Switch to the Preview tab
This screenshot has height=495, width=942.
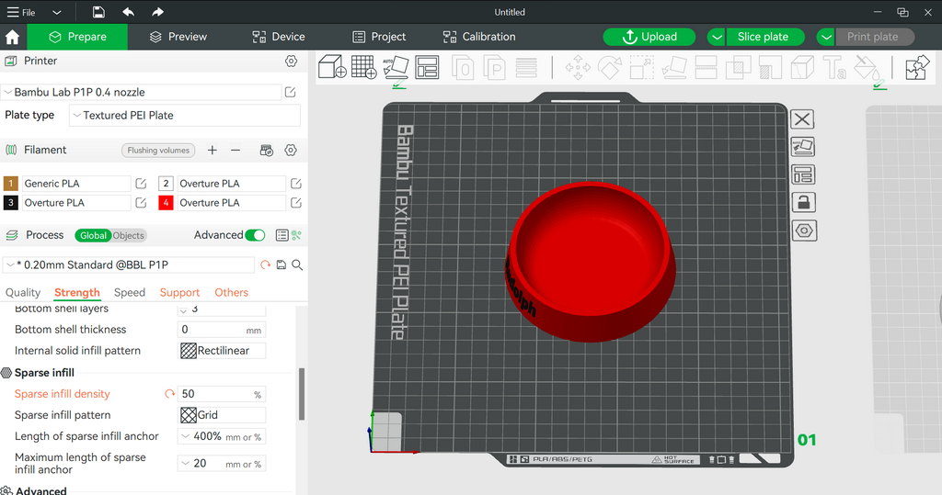point(178,38)
